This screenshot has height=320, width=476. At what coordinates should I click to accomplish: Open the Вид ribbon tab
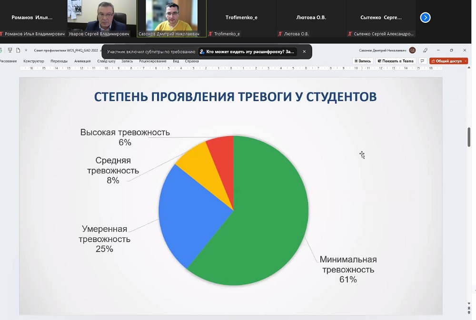pos(176,61)
